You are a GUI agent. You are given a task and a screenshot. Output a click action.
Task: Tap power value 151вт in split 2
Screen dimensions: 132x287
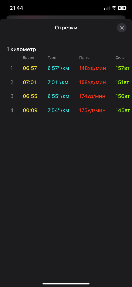(x=122, y=82)
